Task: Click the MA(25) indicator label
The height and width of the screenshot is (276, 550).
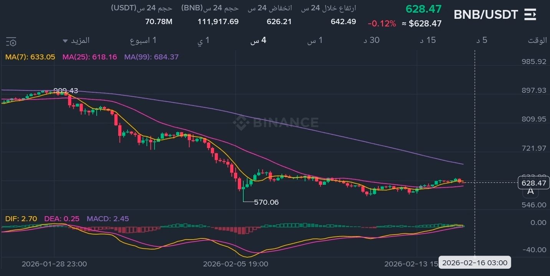Action: [x=89, y=57]
